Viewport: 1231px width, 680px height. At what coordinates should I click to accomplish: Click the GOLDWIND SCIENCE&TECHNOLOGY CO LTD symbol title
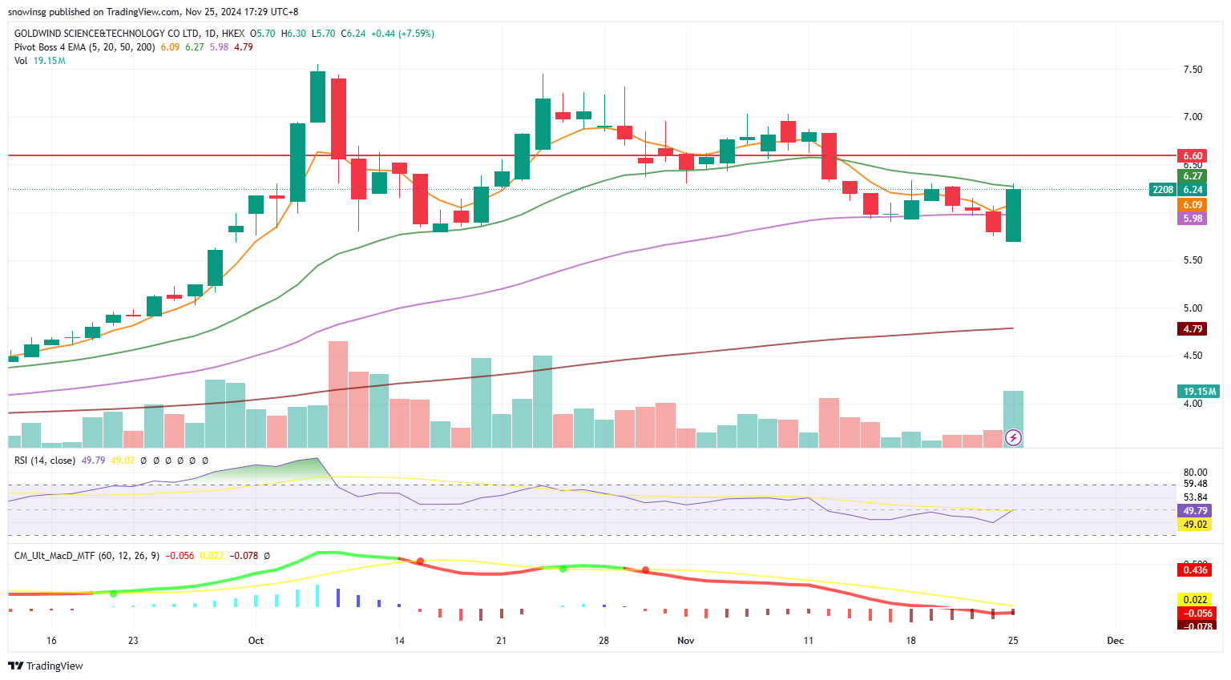point(107,34)
